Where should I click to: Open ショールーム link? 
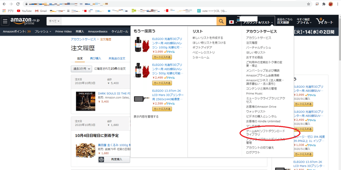pyautogui.click(x=201, y=58)
